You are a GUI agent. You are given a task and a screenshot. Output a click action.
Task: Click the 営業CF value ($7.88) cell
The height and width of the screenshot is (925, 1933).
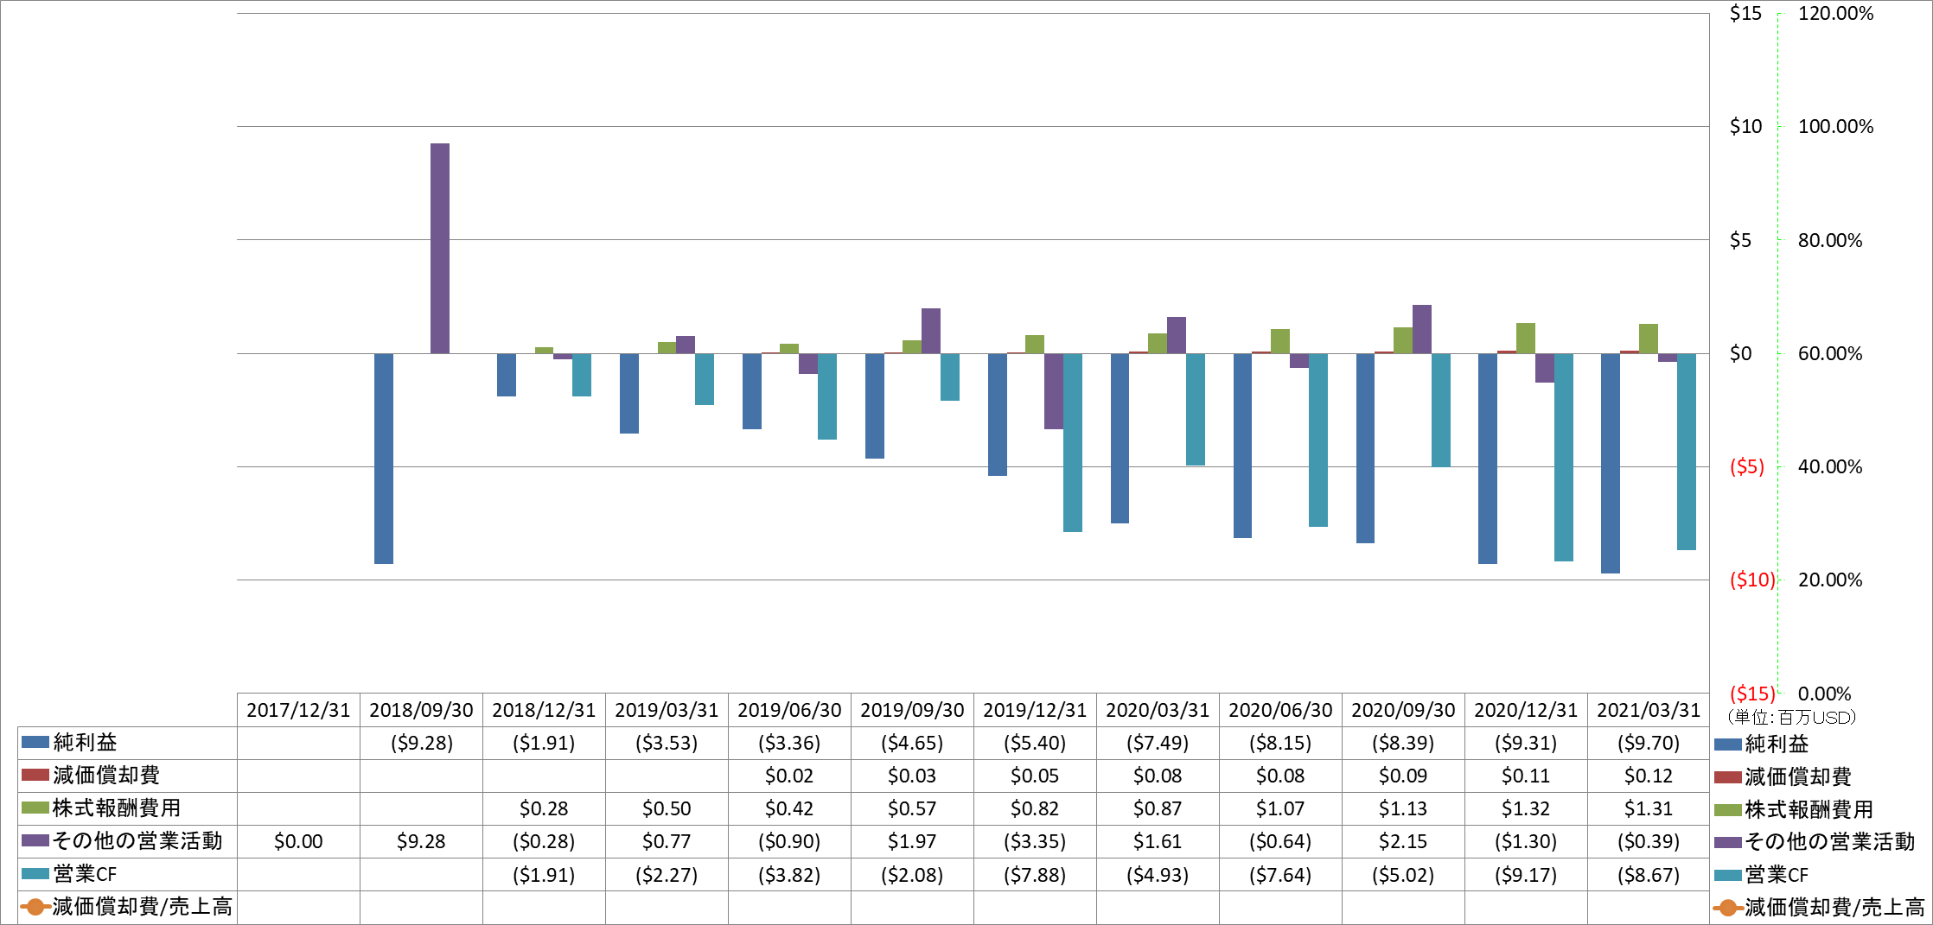pyautogui.click(x=1035, y=875)
